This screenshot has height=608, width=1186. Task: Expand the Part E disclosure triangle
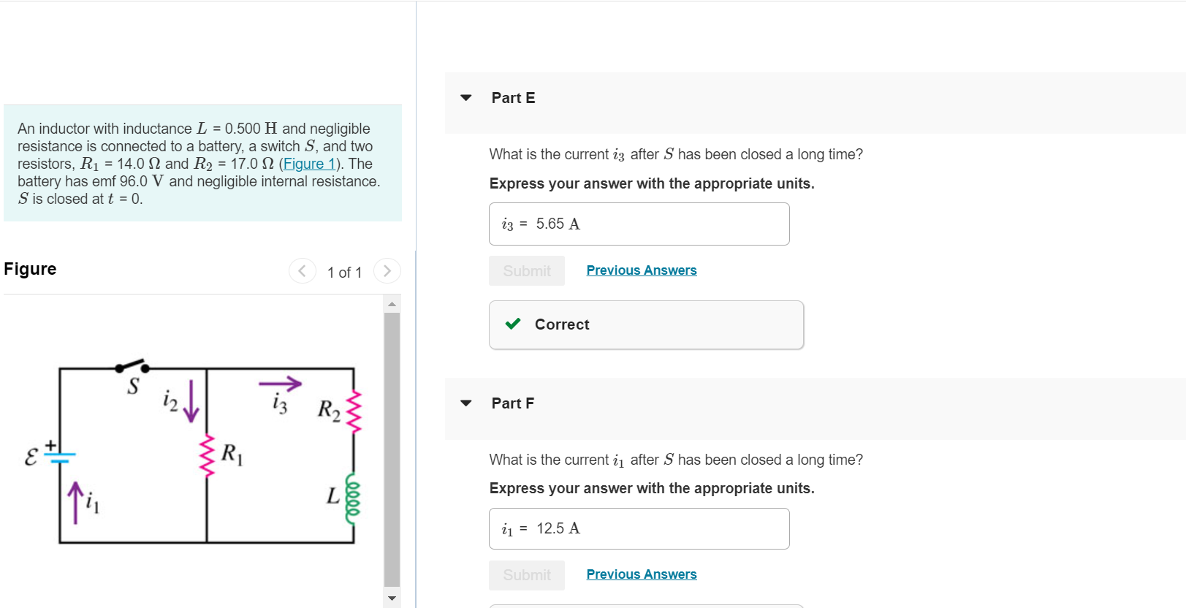(x=466, y=97)
